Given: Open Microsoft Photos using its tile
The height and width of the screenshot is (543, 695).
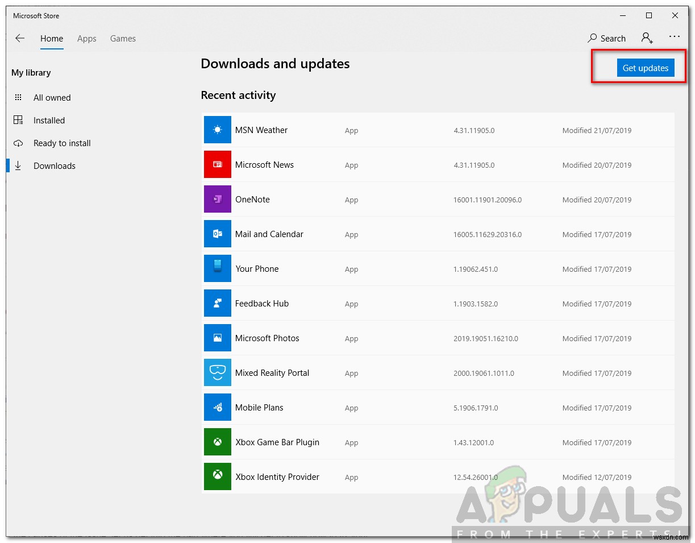Looking at the screenshot, I should (x=217, y=338).
